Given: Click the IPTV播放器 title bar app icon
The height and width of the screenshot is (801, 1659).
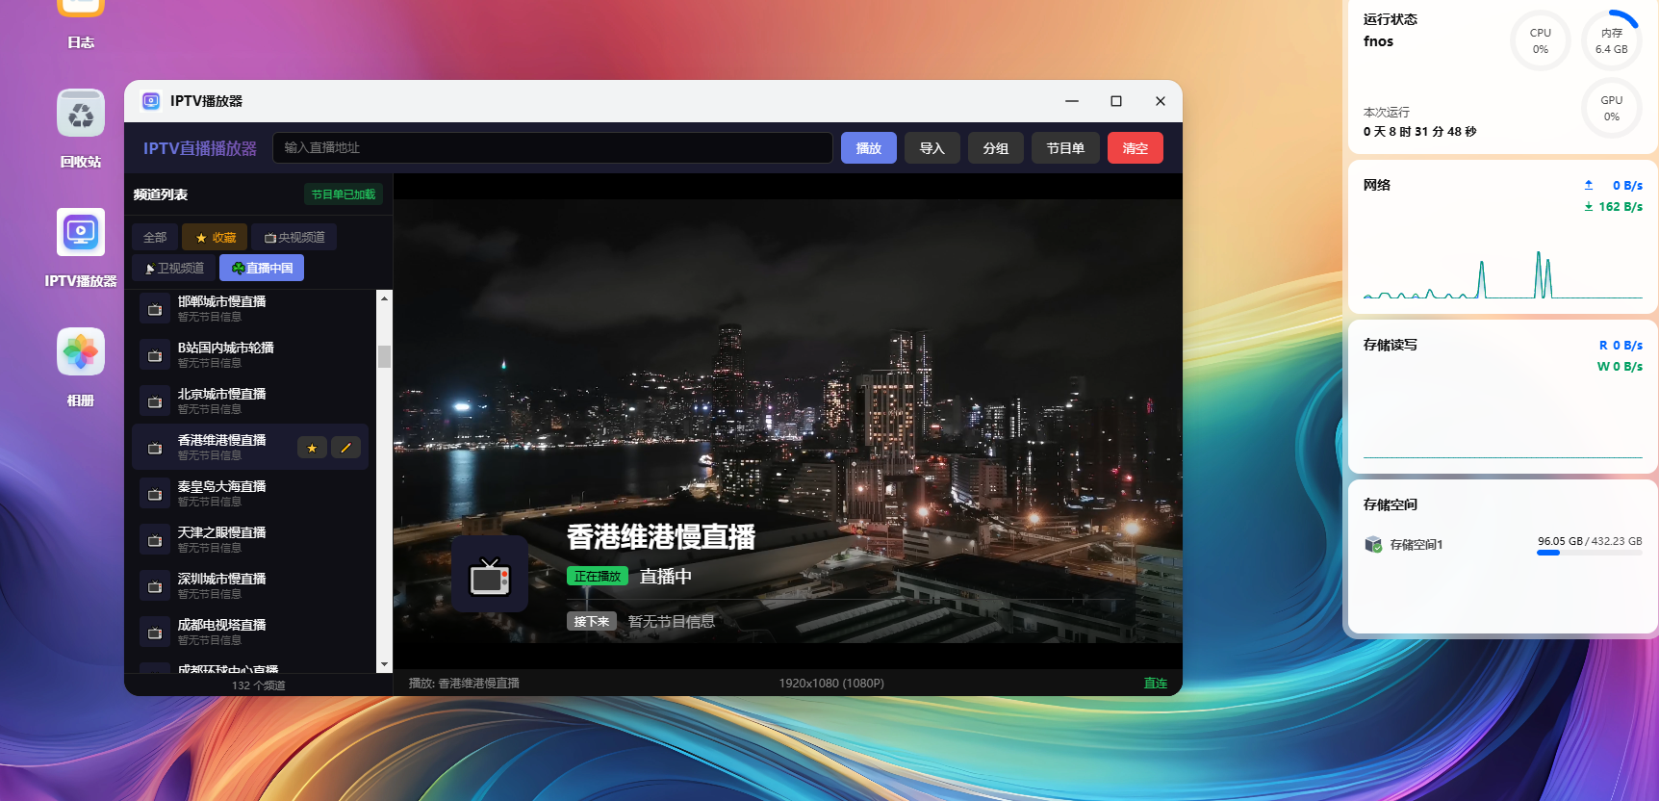Looking at the screenshot, I should pos(151,101).
